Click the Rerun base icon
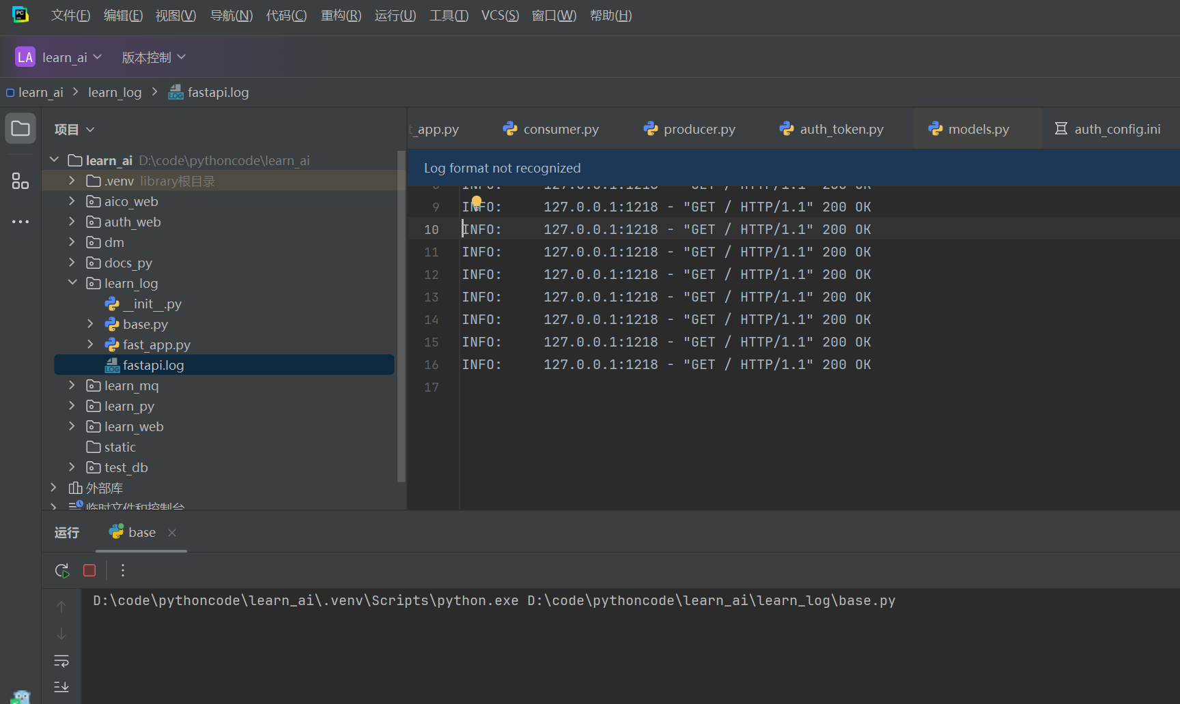The width and height of the screenshot is (1180, 704). (x=62, y=570)
